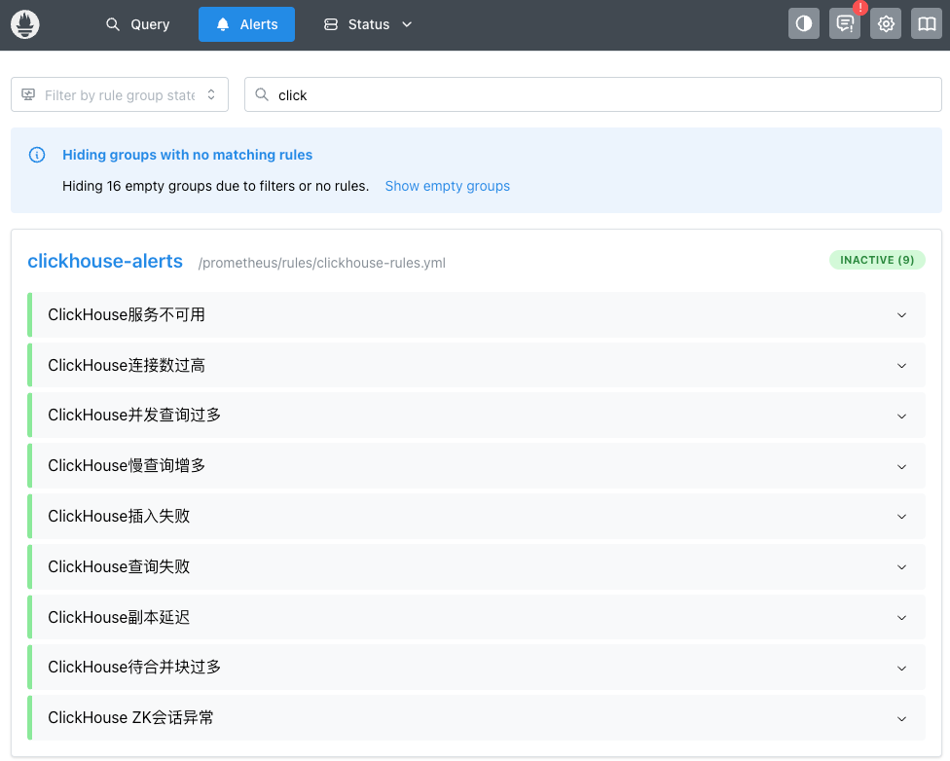950x761 pixels.
Task: Click the search field containing 'click'
Action: coord(593,94)
